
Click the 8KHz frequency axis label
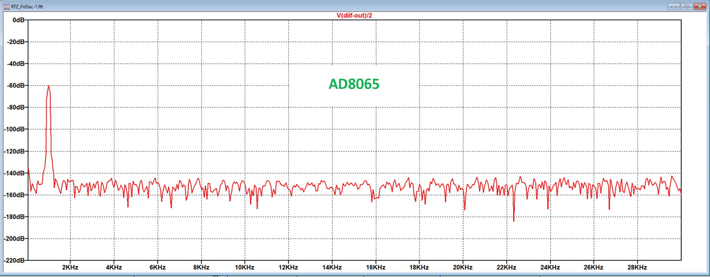[x=201, y=267]
